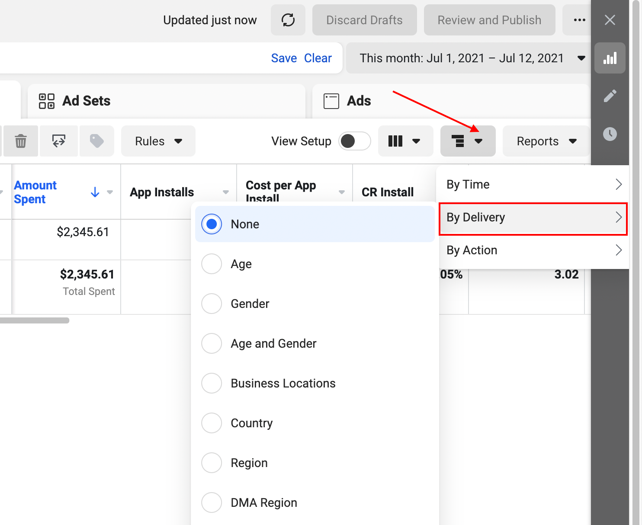Click the trash delete icon
The width and height of the screenshot is (642, 525).
(21, 141)
